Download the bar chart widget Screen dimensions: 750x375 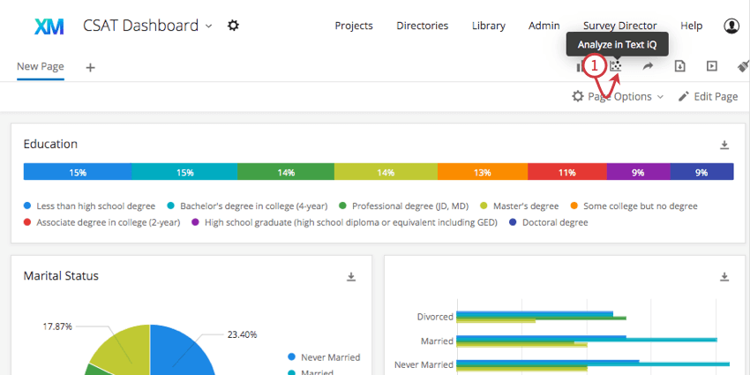[x=724, y=277]
